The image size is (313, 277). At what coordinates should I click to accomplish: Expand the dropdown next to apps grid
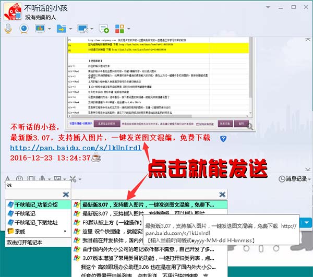click(x=129, y=29)
